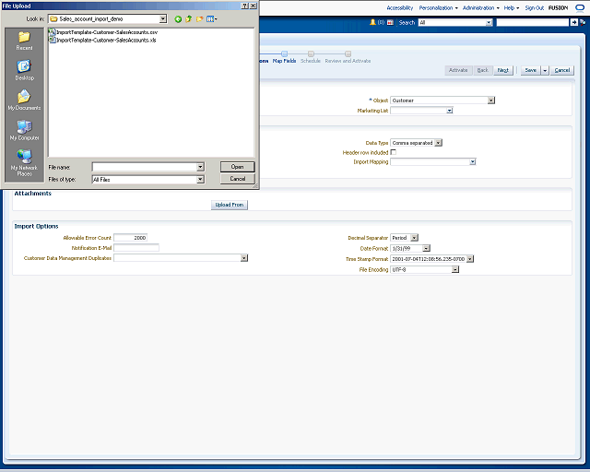
Task: Toggle the Header row included checkbox
Action: coord(394,152)
